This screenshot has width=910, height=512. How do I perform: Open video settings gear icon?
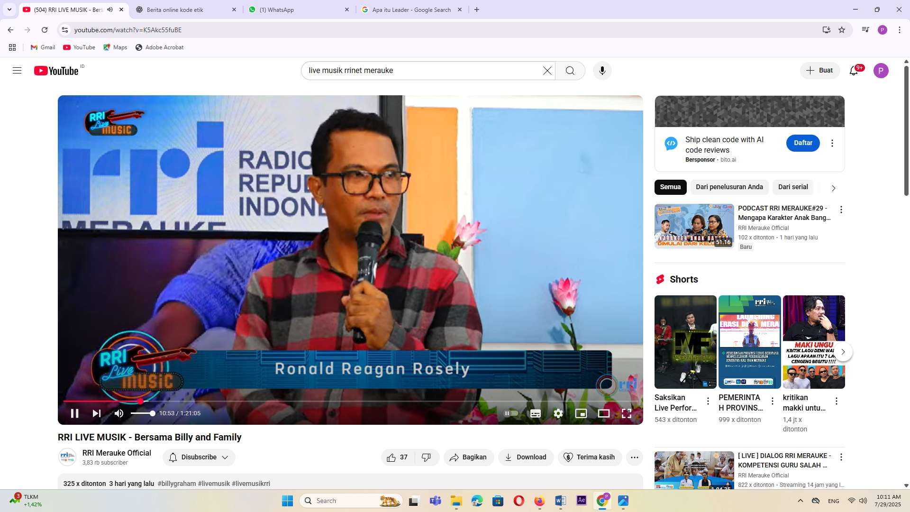(x=558, y=413)
